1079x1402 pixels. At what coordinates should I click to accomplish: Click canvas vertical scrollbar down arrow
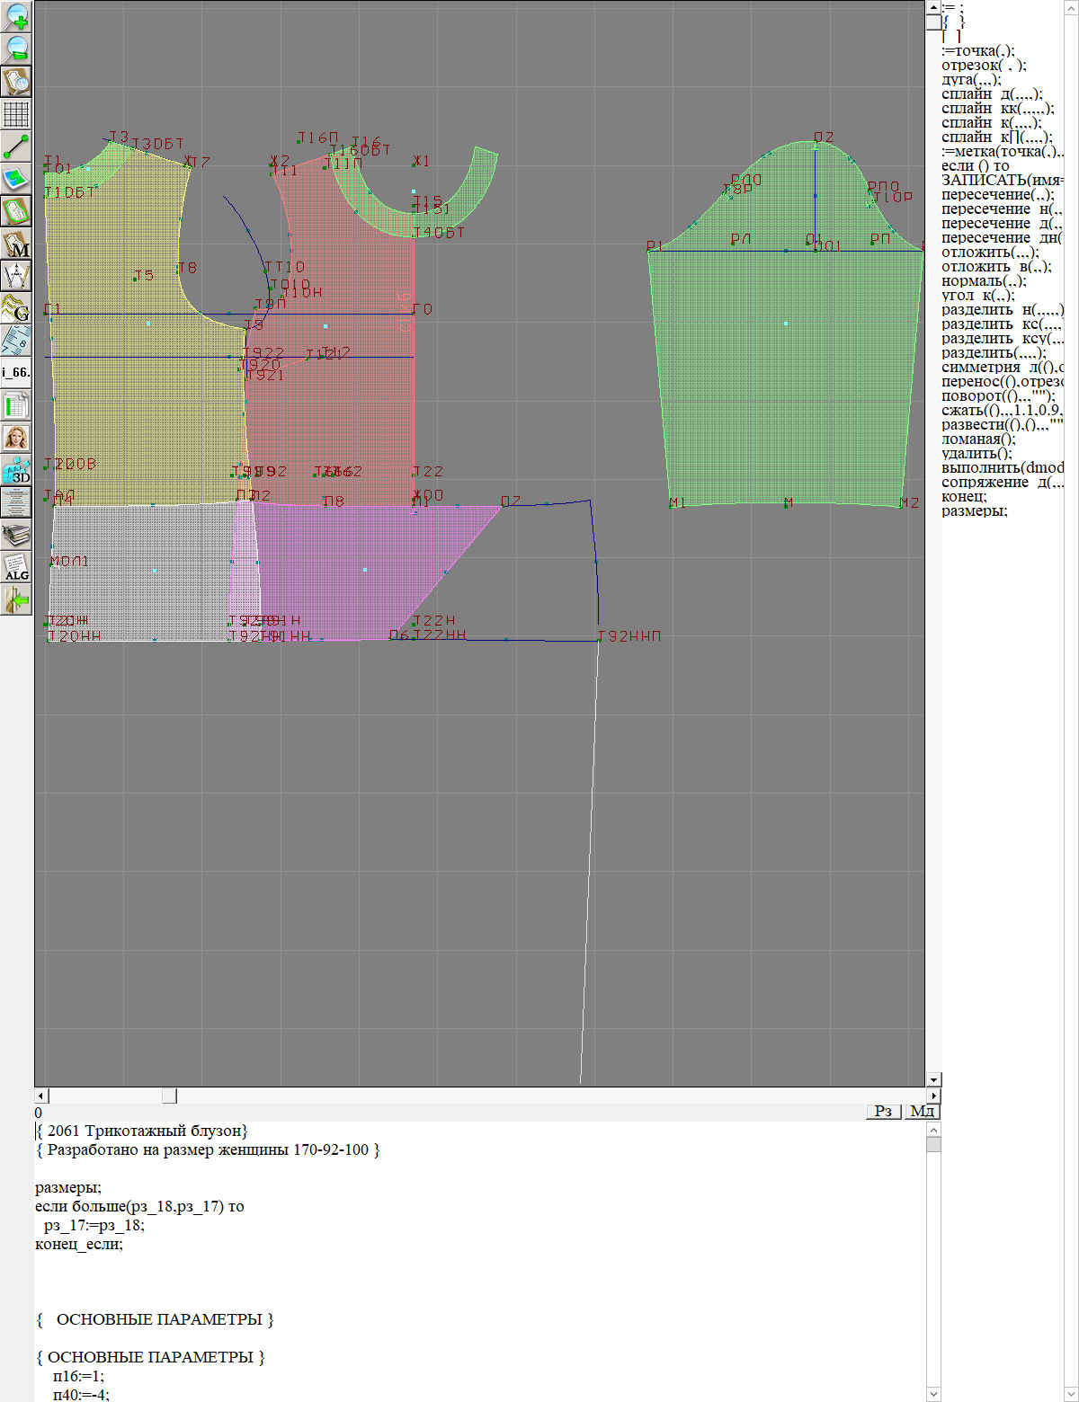point(933,1079)
